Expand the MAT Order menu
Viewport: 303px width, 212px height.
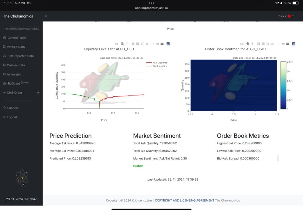[x=18, y=93]
